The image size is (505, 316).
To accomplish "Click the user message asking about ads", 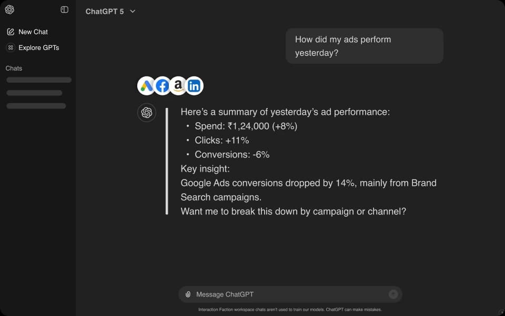I will [x=364, y=46].
